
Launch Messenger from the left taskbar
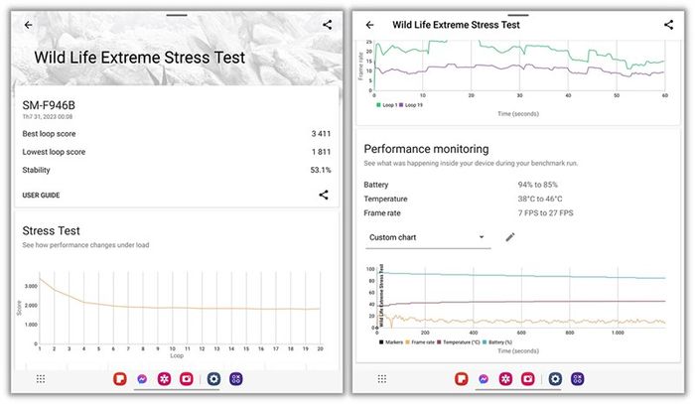pos(142,379)
